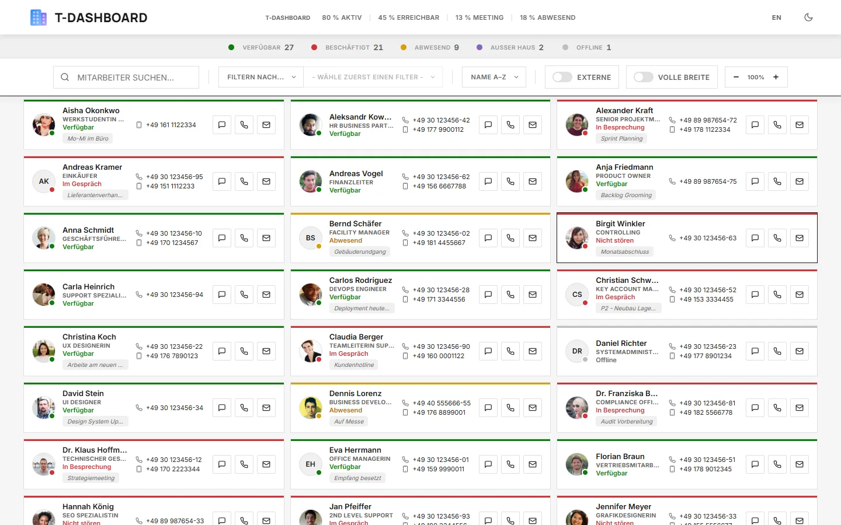841x525 pixels.
Task: Email Christian Schw... using envelope icon
Action: pos(800,295)
